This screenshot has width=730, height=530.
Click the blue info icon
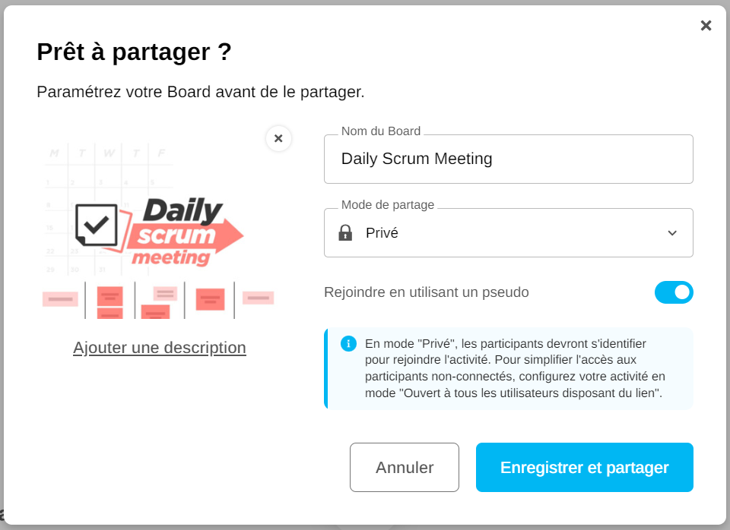[x=348, y=343]
